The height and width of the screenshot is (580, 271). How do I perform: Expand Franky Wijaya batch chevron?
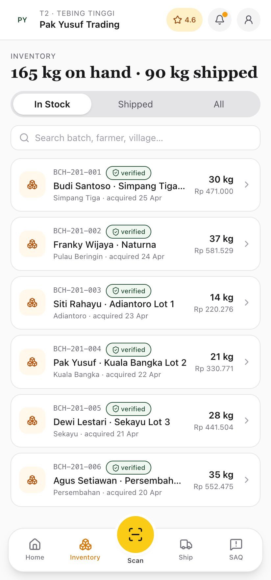click(x=247, y=244)
